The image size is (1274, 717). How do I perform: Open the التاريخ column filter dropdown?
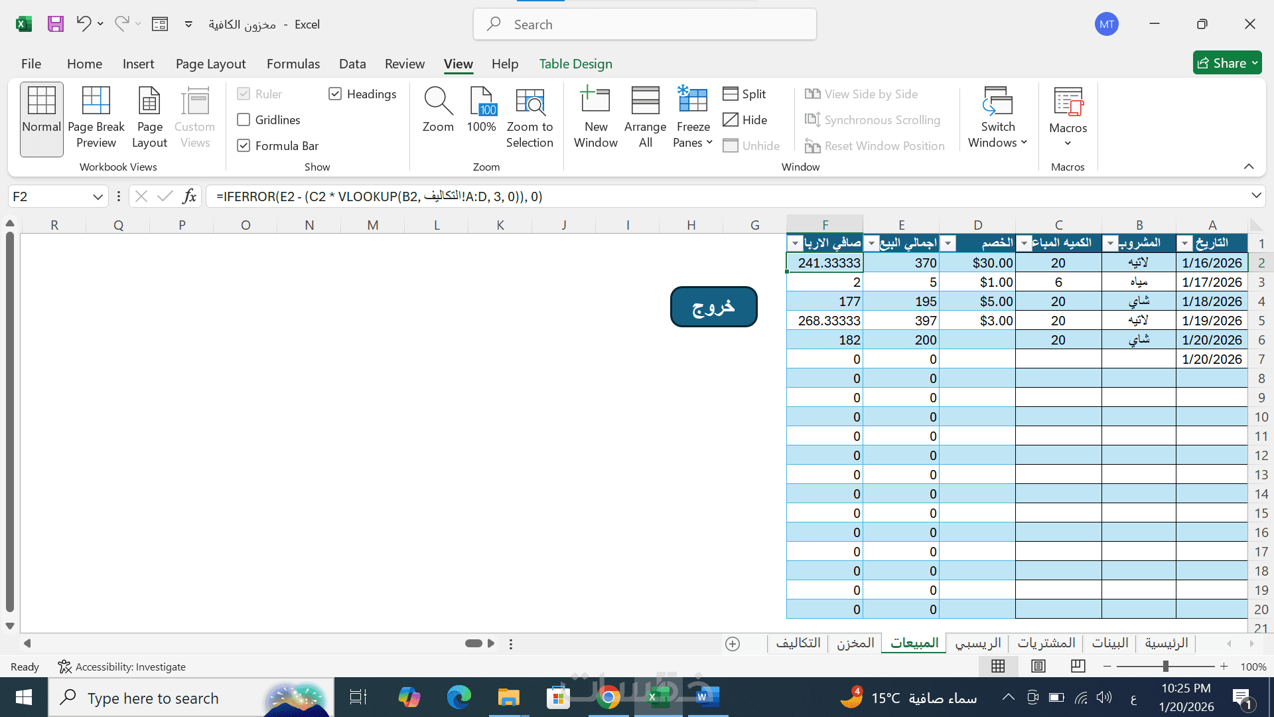(1185, 244)
